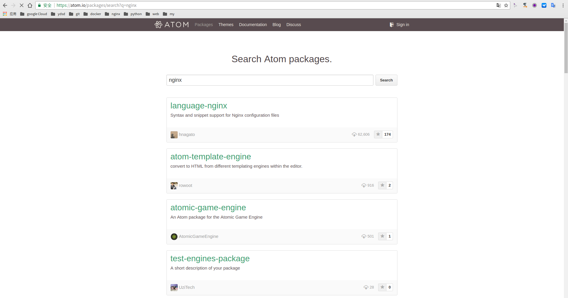Screen dimensions: 568x298
Task: Click the Atom logo in header
Action: 171,25
